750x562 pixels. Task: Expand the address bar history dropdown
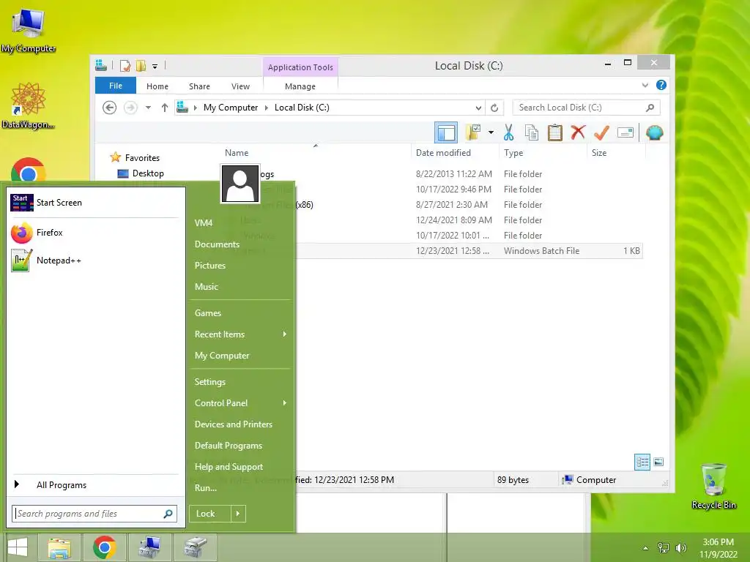click(478, 108)
